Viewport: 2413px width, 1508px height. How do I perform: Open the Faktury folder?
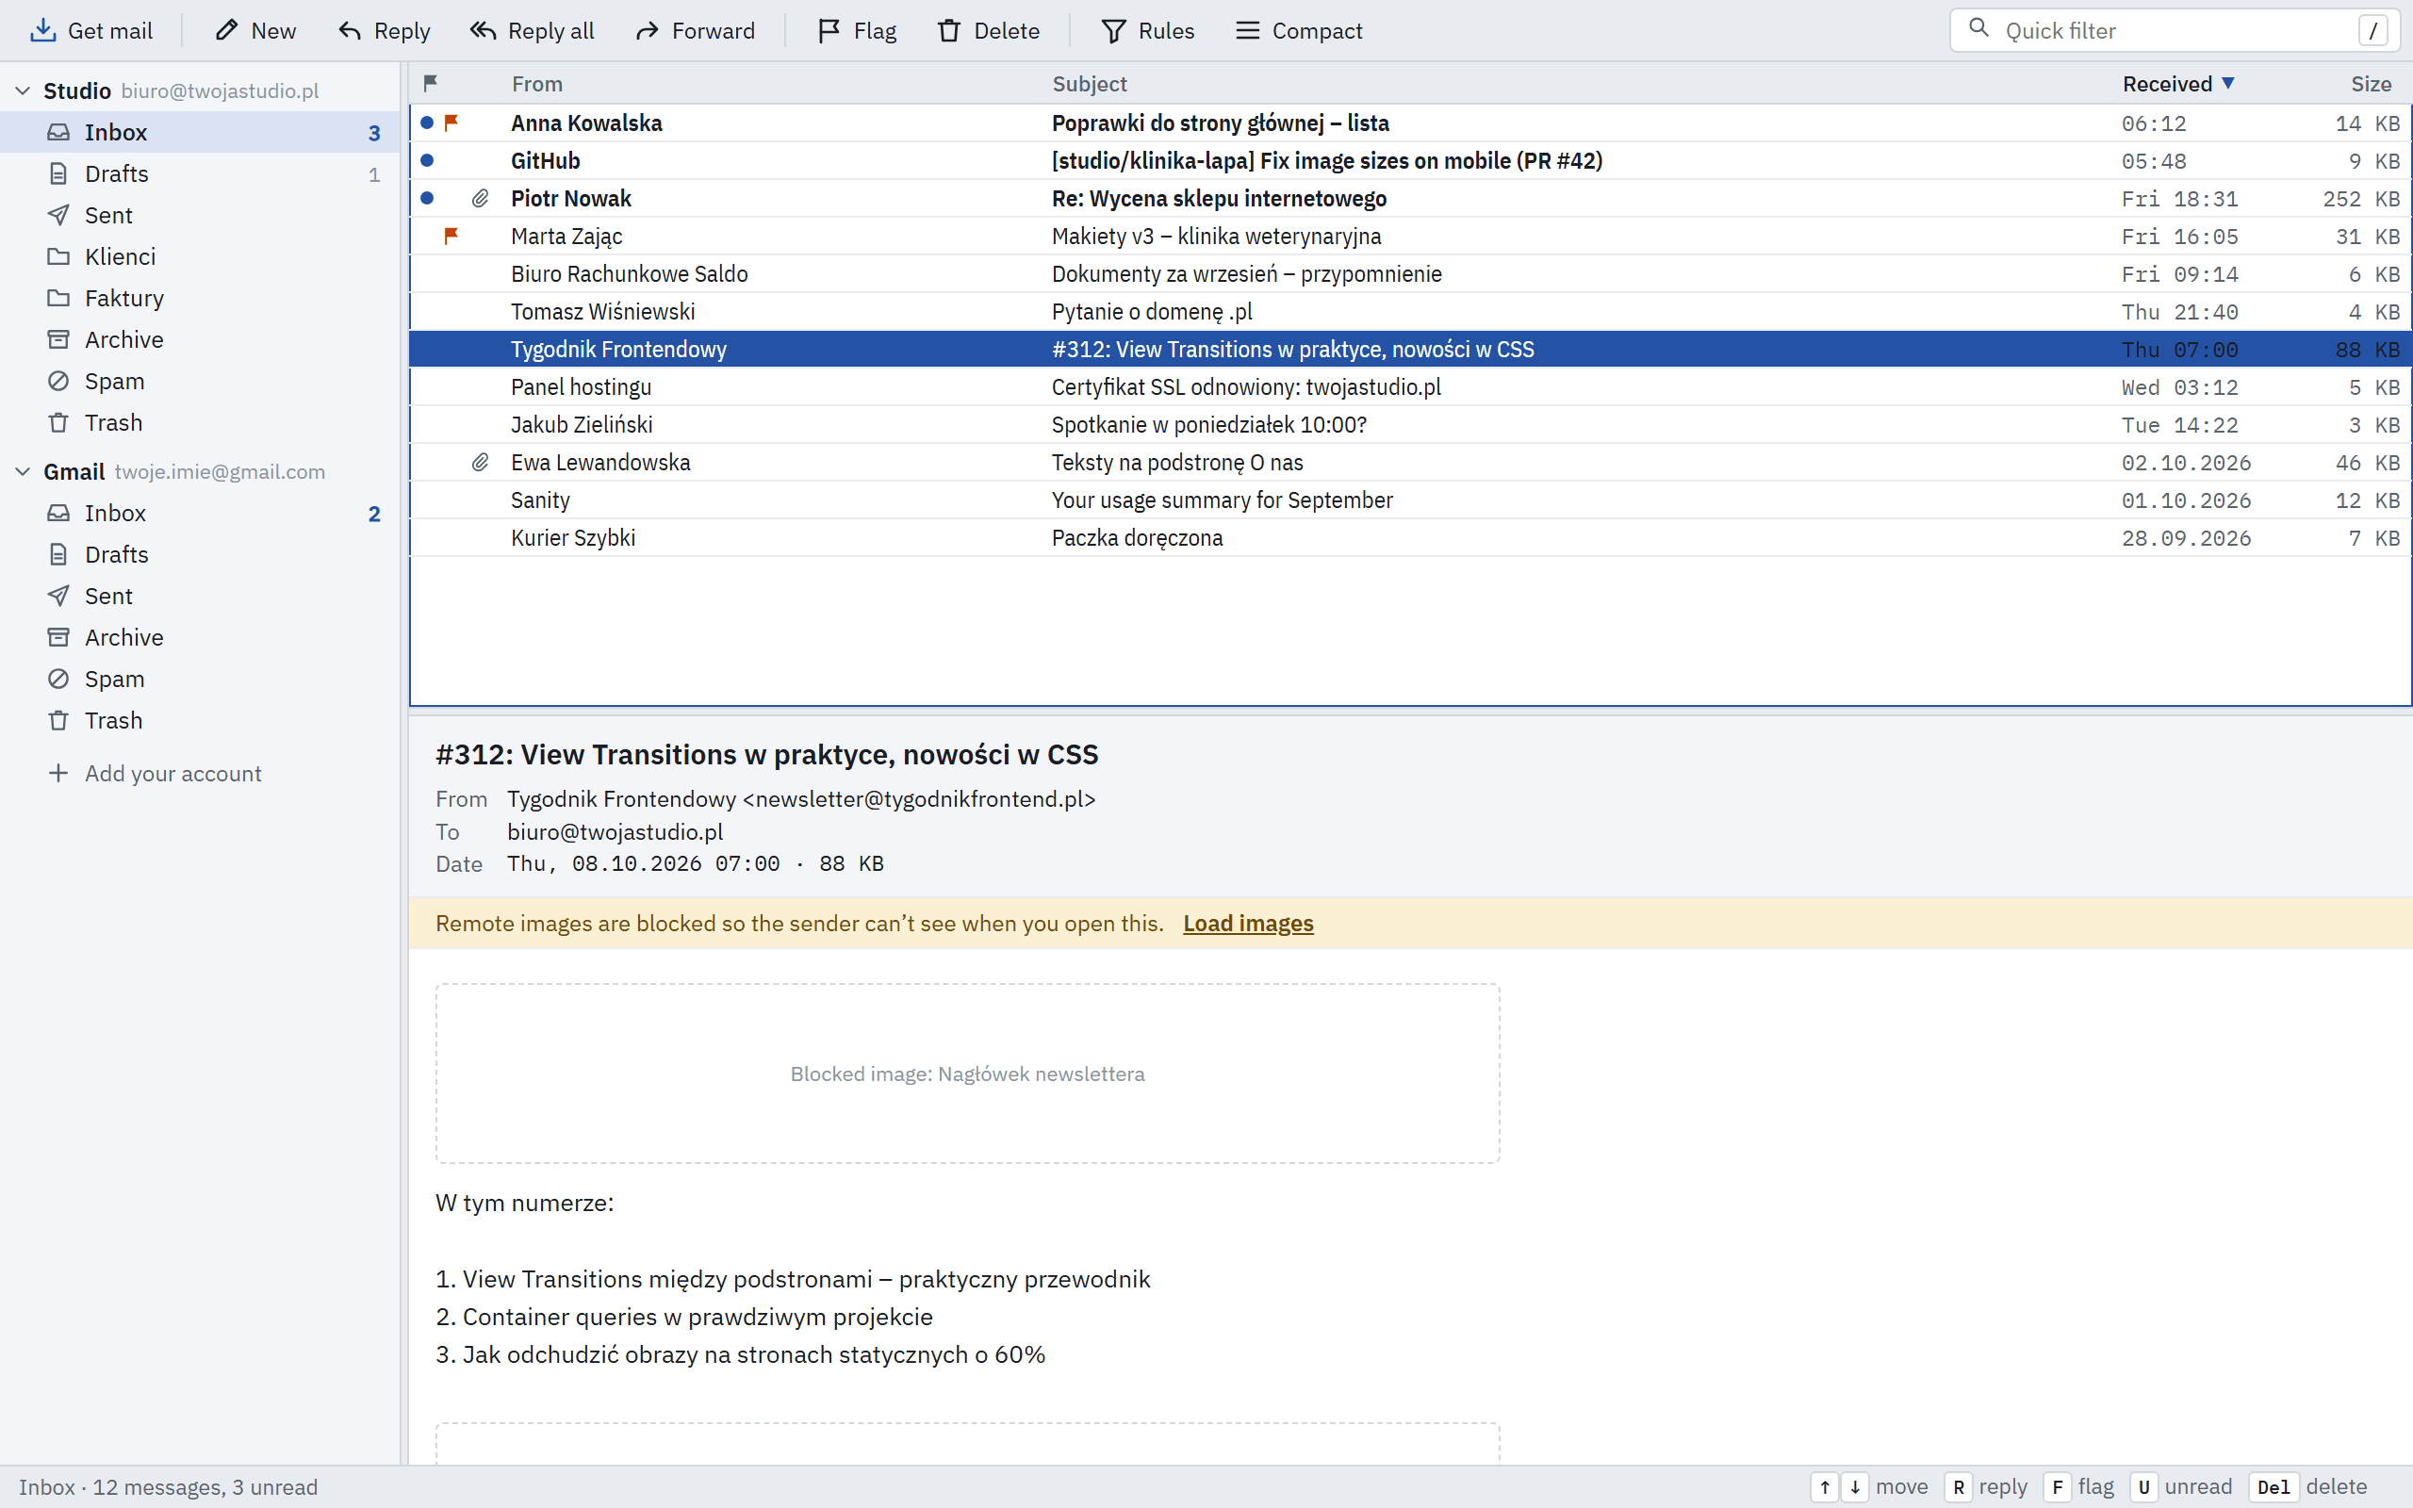pyautogui.click(x=200, y=298)
